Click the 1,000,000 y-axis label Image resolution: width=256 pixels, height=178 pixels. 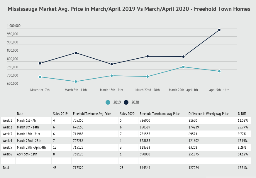tap(14, 26)
